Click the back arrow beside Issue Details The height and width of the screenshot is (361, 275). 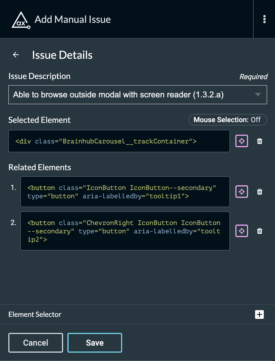[x=16, y=55]
